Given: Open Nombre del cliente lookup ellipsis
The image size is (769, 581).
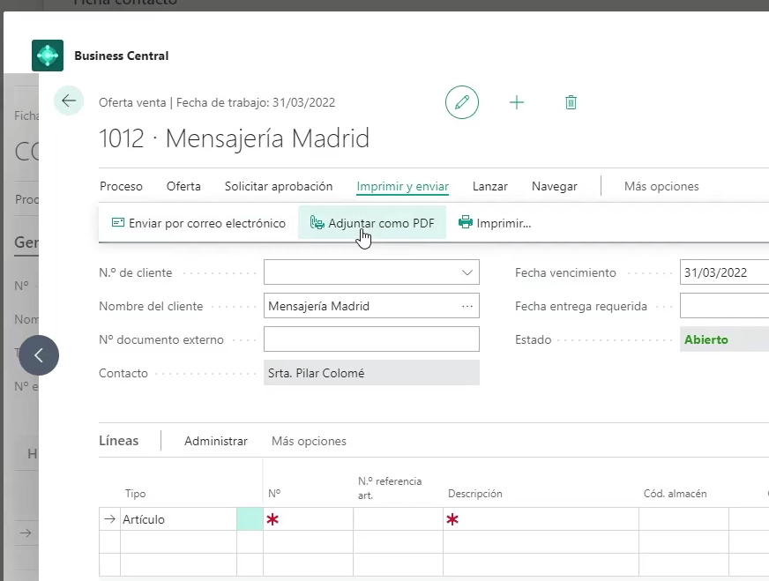Looking at the screenshot, I should click(467, 307).
